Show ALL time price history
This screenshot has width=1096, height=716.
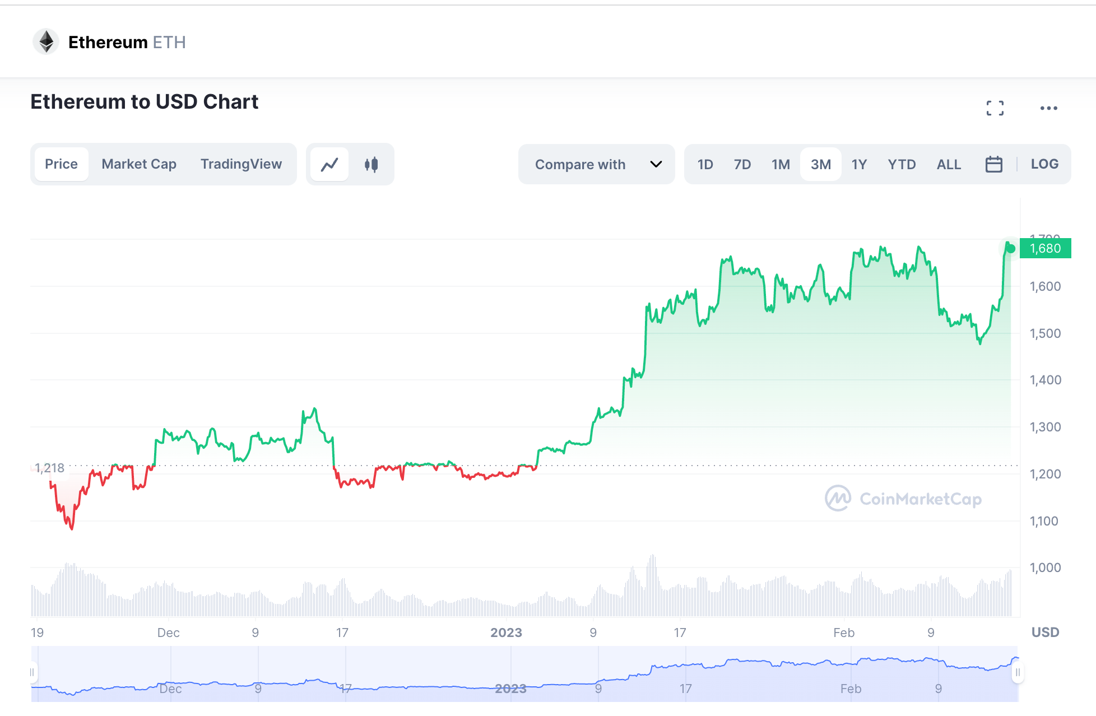tap(949, 164)
